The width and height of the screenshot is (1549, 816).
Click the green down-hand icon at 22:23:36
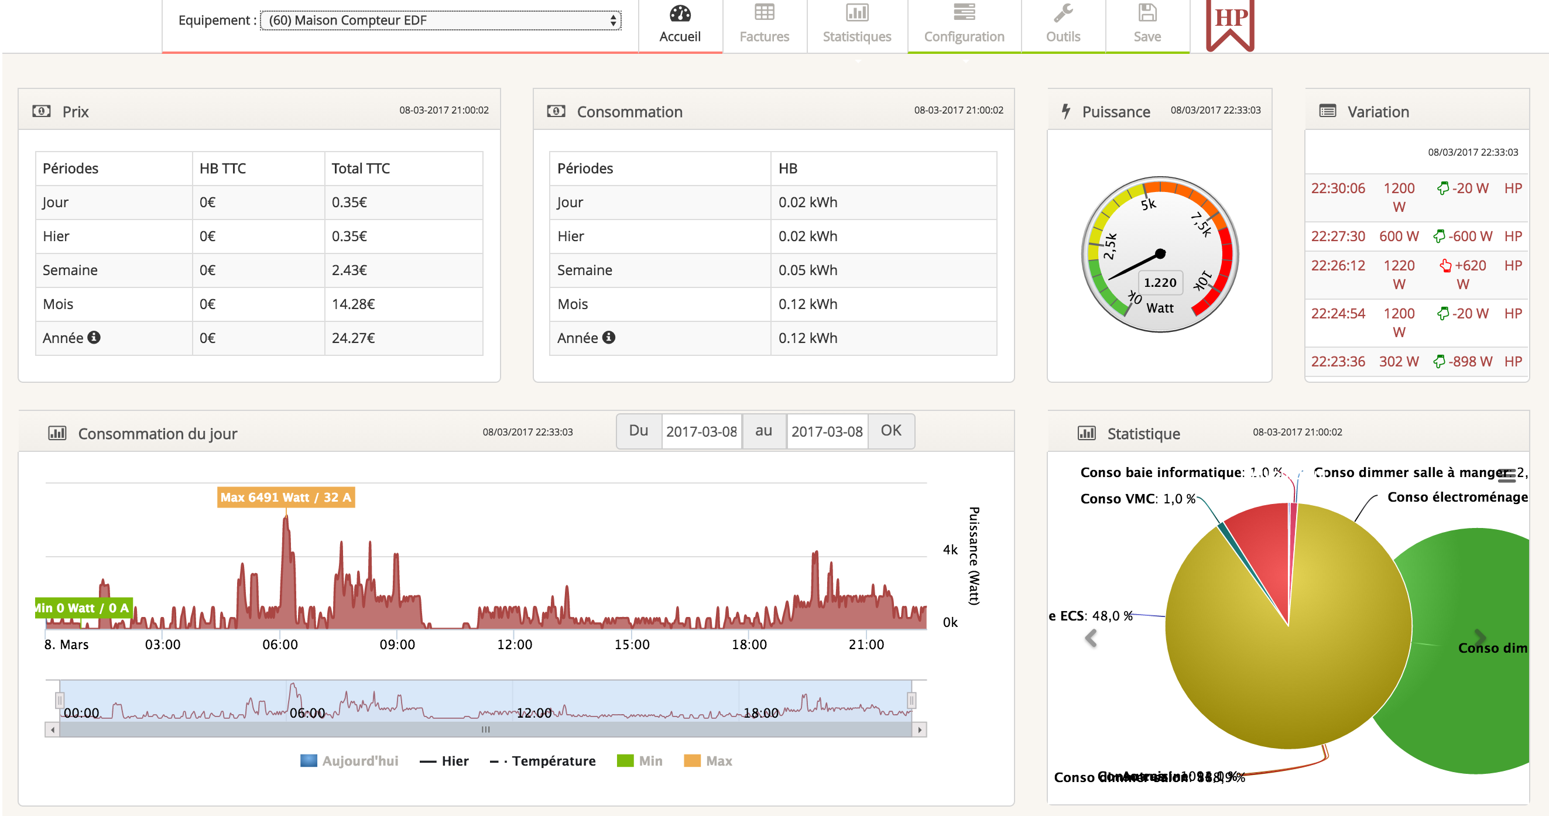point(1438,361)
